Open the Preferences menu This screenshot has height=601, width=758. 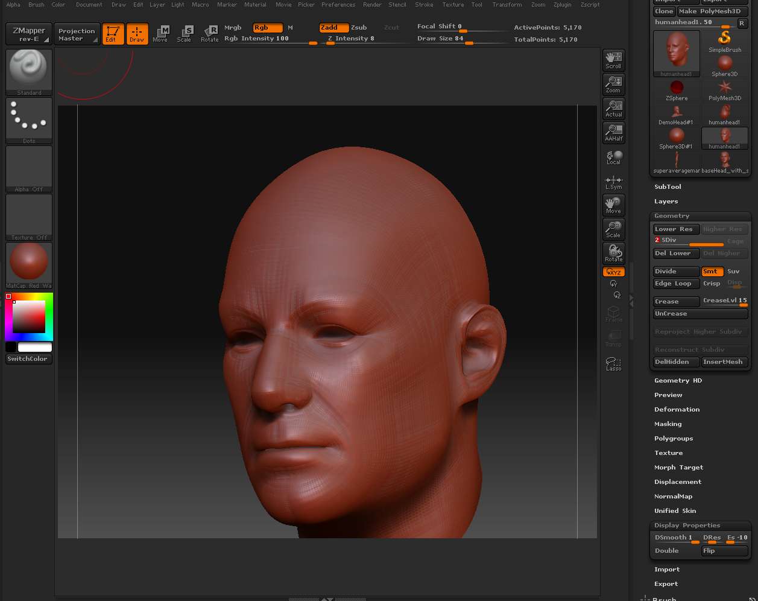coord(338,4)
